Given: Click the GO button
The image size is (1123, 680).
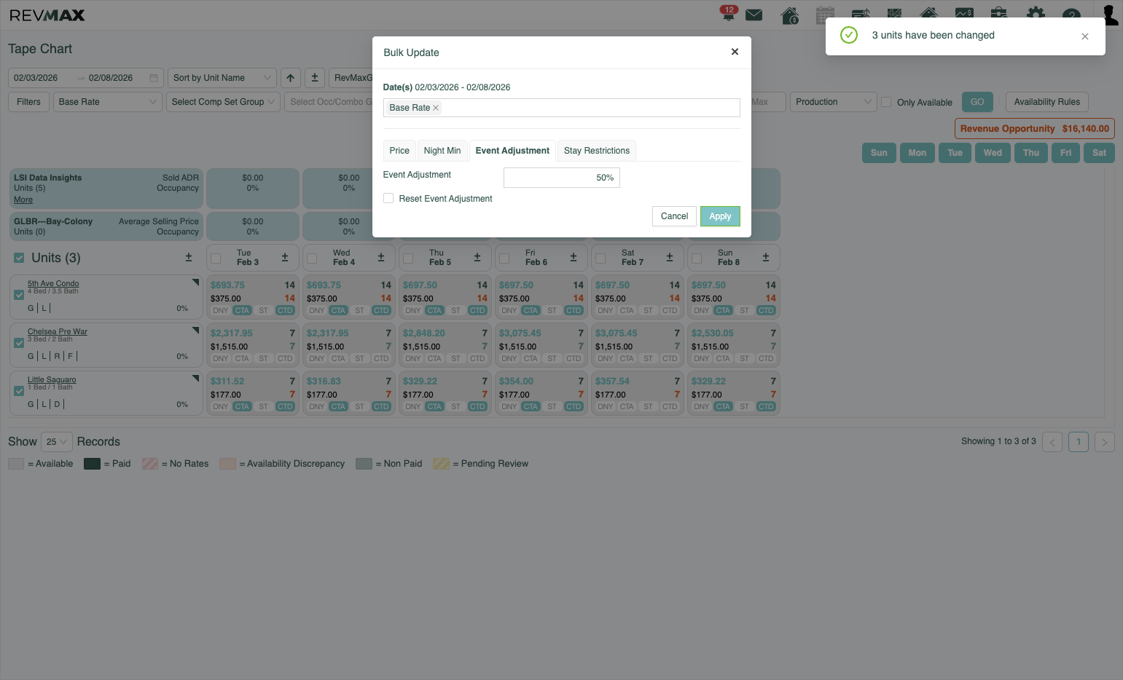Looking at the screenshot, I should coord(977,102).
